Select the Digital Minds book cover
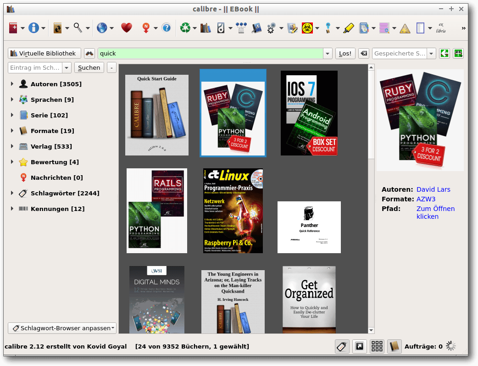The width and height of the screenshot is (478, 366). (157, 299)
